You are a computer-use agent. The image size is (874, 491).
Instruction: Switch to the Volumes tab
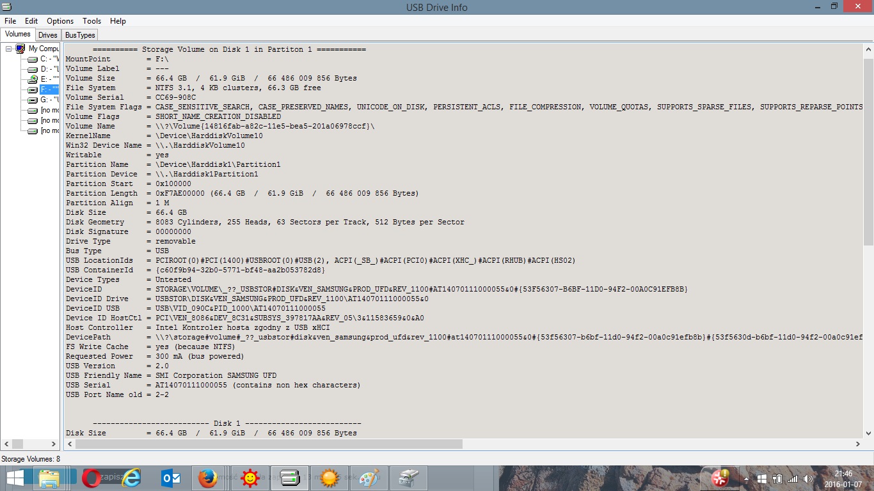(18, 34)
